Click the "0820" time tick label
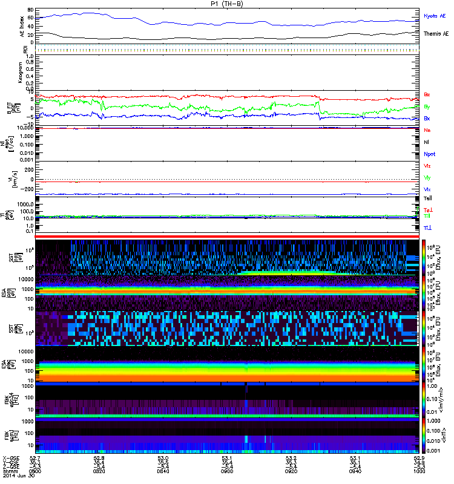 pyautogui.click(x=99, y=471)
